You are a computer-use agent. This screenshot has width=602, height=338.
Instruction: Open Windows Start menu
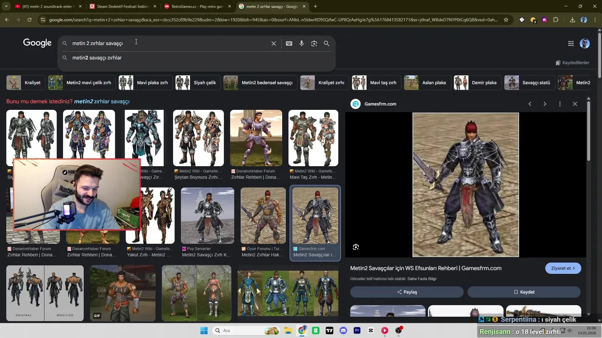tap(204, 330)
